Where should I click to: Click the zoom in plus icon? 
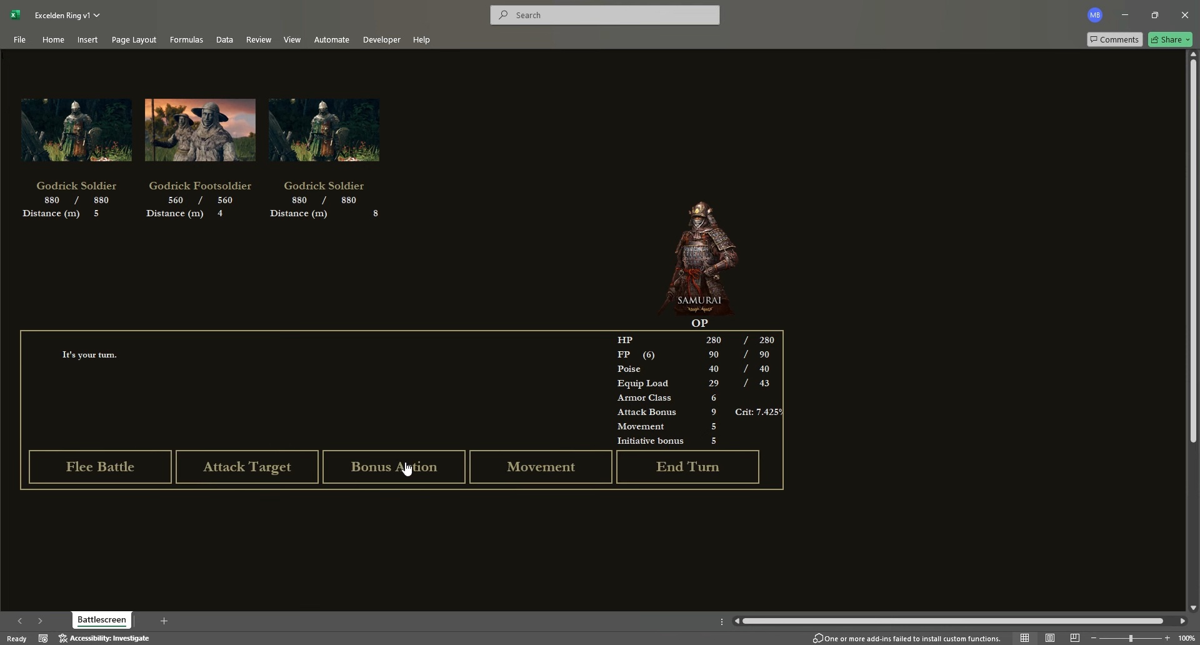1167,638
